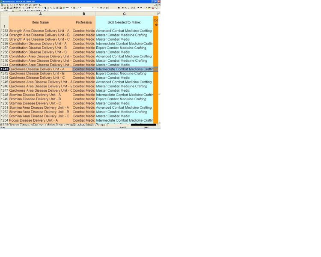Click the Fill Color bucket icon

point(149,8)
